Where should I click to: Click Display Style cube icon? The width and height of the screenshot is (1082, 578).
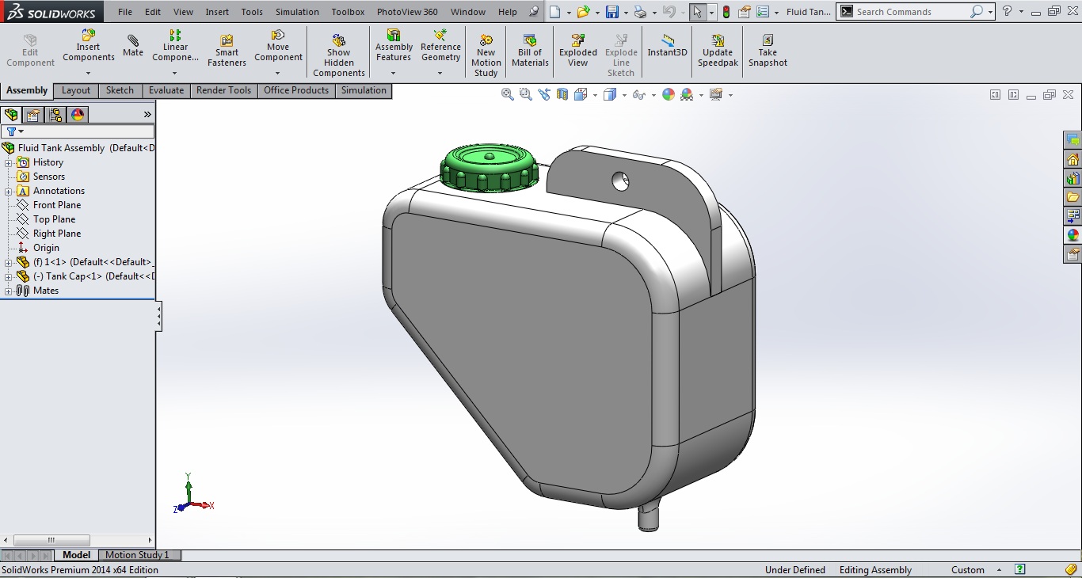pyautogui.click(x=610, y=94)
